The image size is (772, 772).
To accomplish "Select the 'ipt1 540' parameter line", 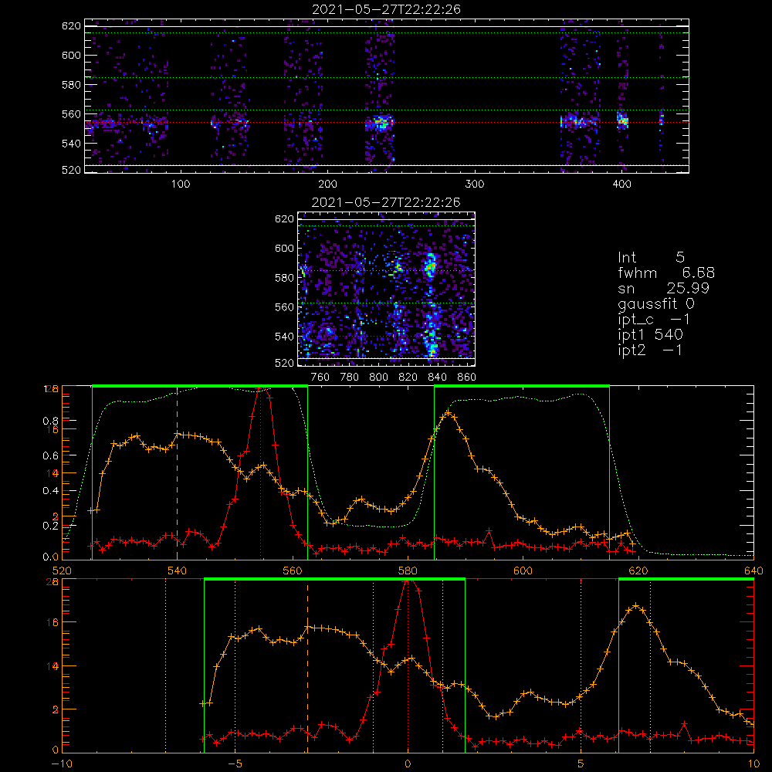I will point(650,335).
